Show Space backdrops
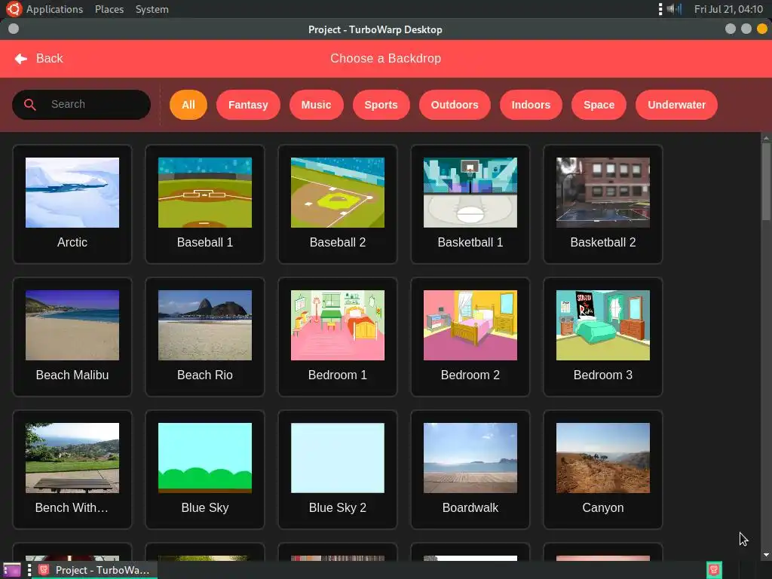 pos(599,105)
